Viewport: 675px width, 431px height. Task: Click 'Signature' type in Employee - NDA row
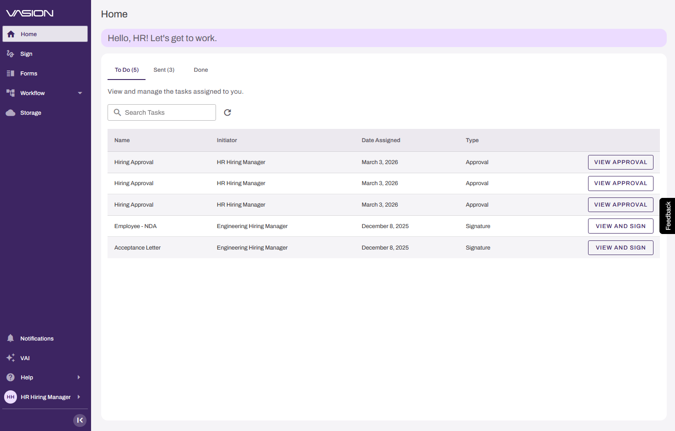click(478, 226)
